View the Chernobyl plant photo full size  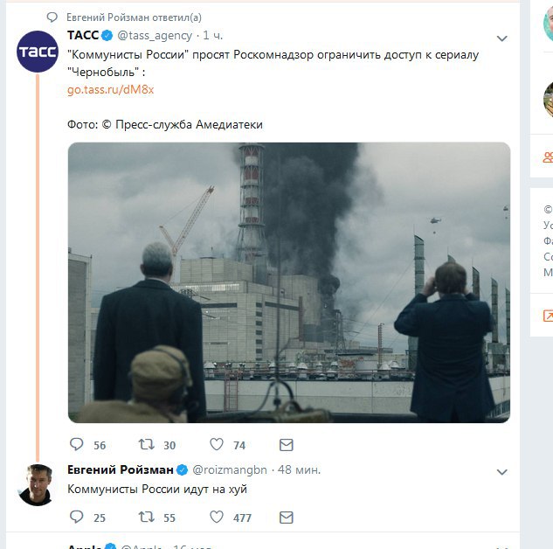tap(289, 282)
